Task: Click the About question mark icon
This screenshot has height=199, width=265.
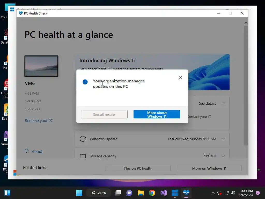Action: pyautogui.click(x=27, y=151)
